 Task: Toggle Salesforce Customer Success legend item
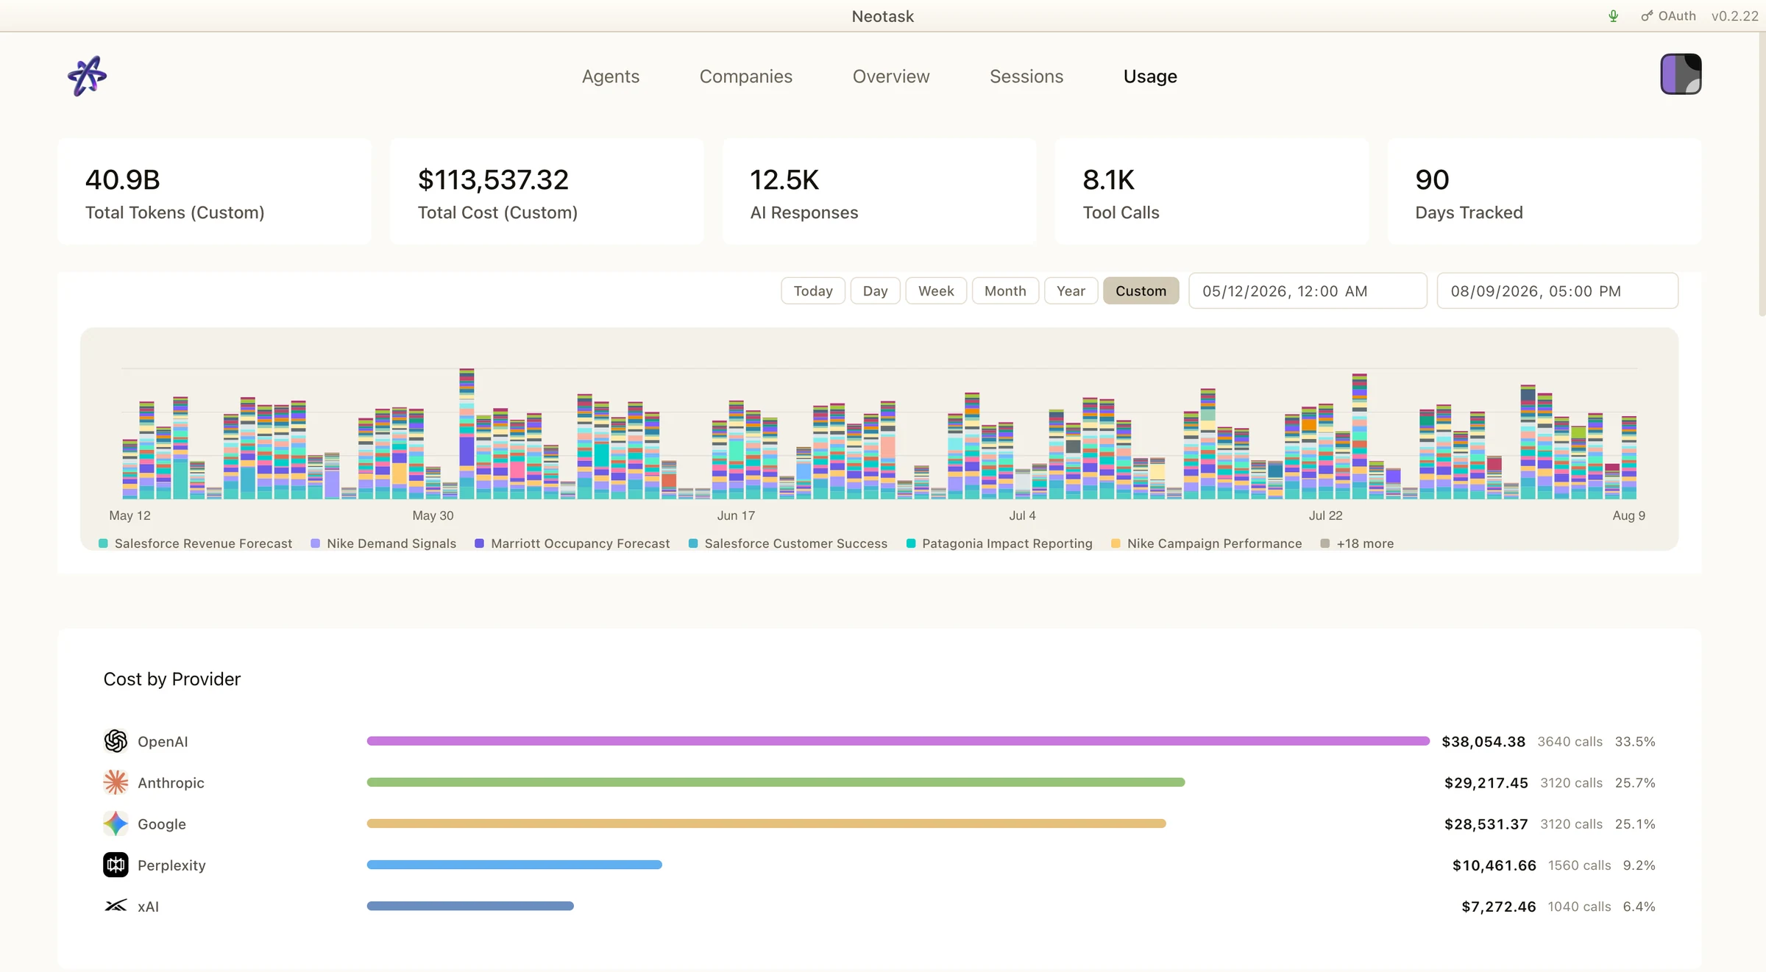click(788, 543)
